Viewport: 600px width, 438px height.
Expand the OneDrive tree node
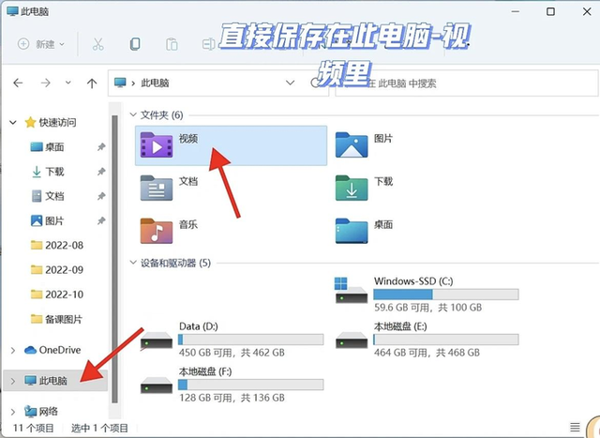pos(13,351)
